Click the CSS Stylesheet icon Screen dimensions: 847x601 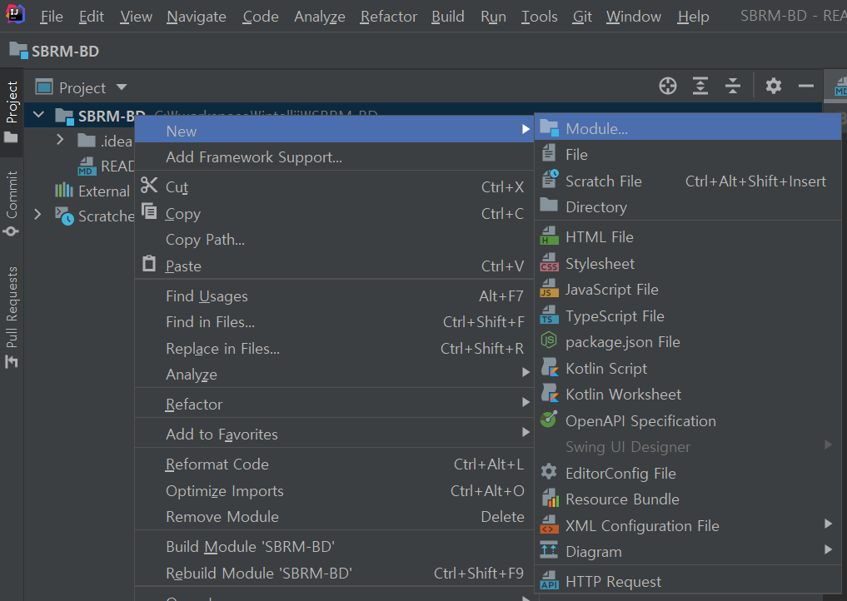coord(549,262)
